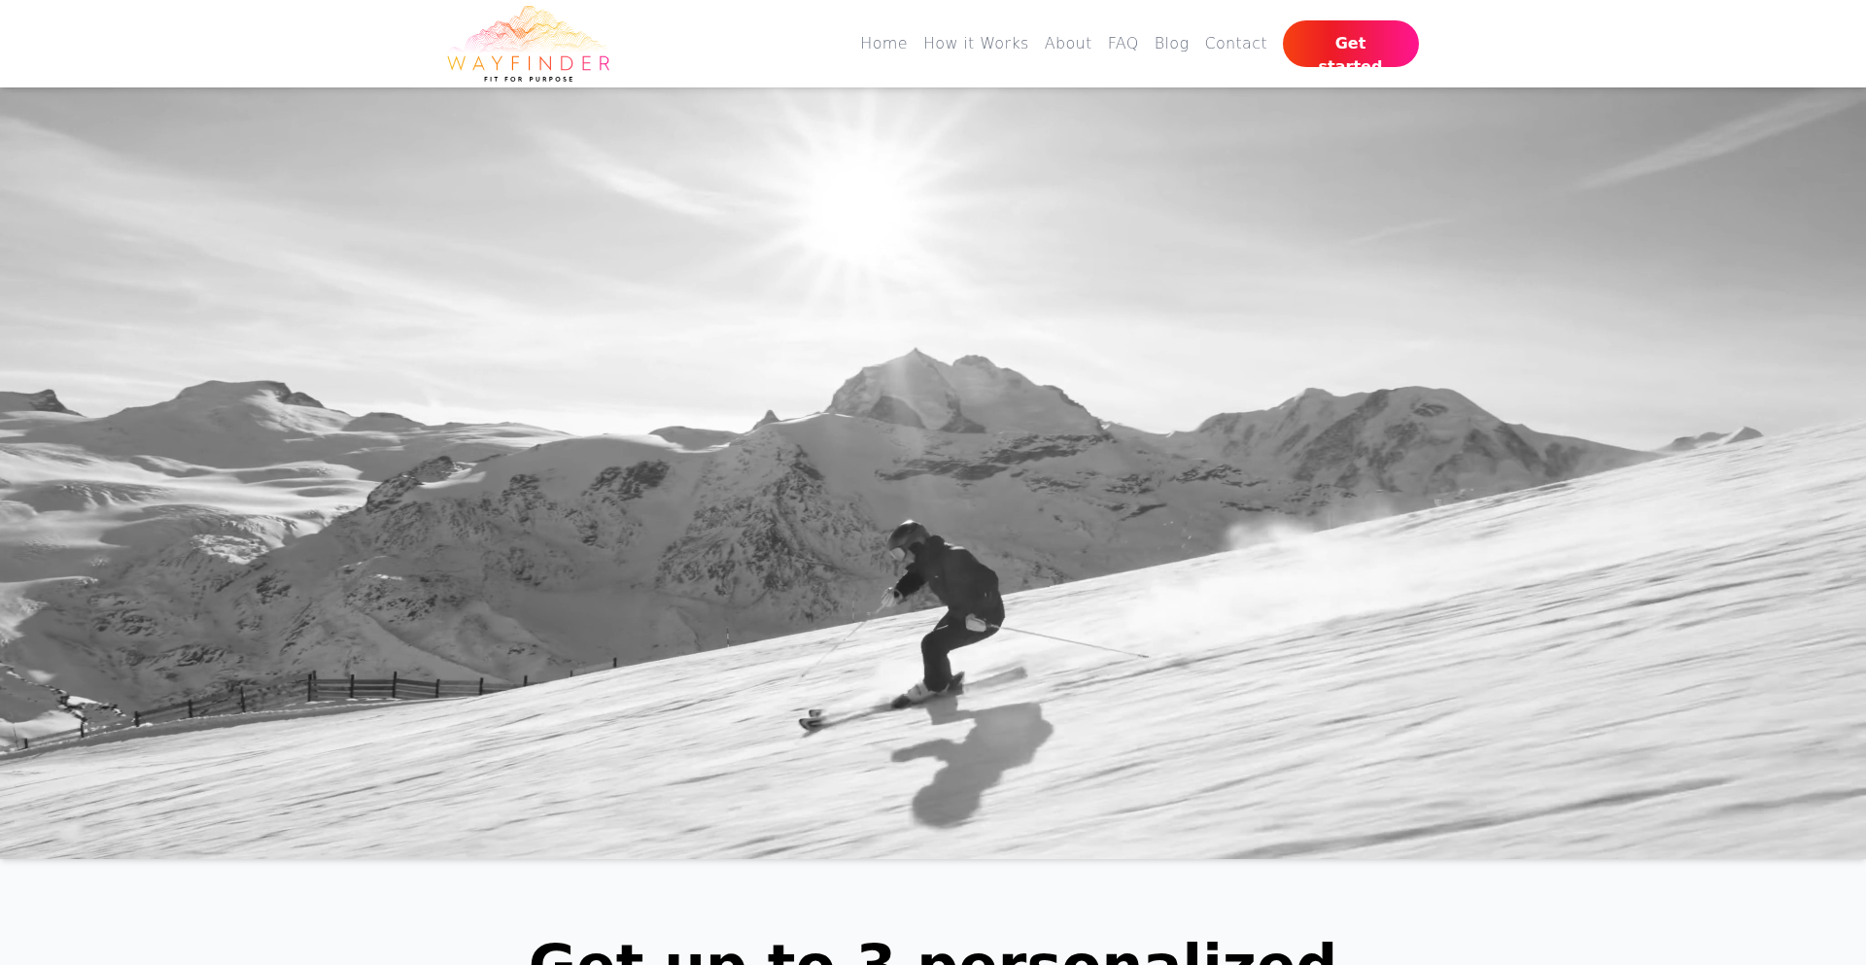The height and width of the screenshot is (965, 1866).
Task: Click the WAYFINDER wordmark text in header
Action: (529, 63)
